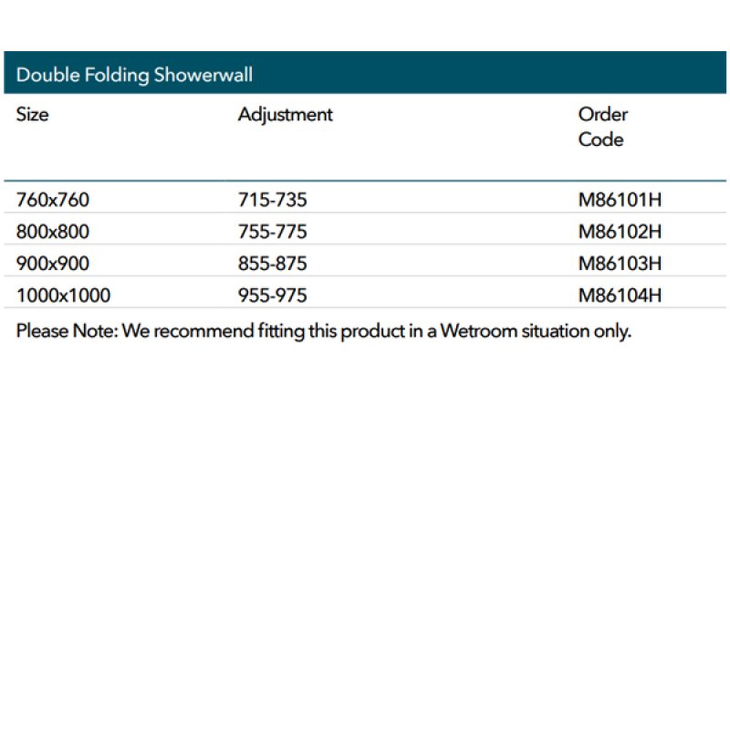Select the 800x800 size cell
The width and height of the screenshot is (730, 730).
[x=53, y=232]
